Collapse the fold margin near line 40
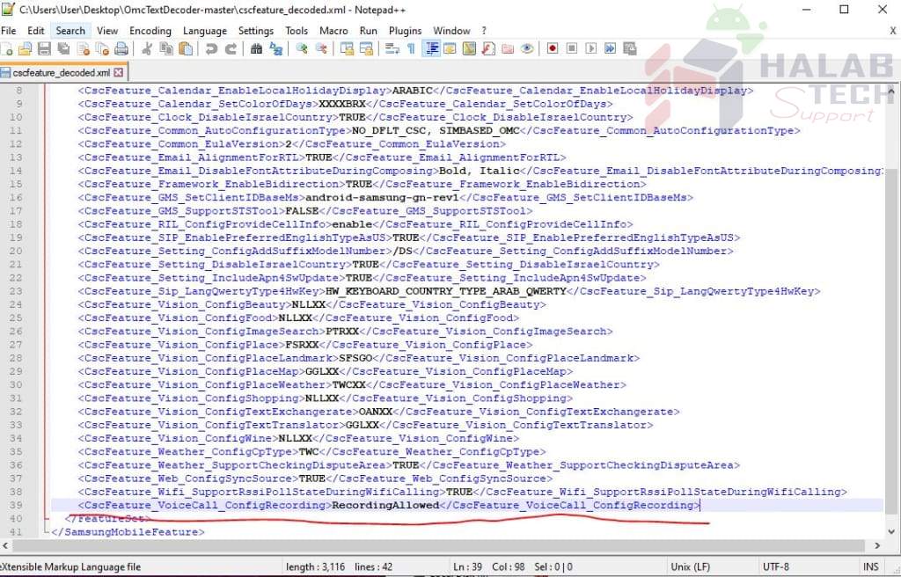 (x=46, y=518)
